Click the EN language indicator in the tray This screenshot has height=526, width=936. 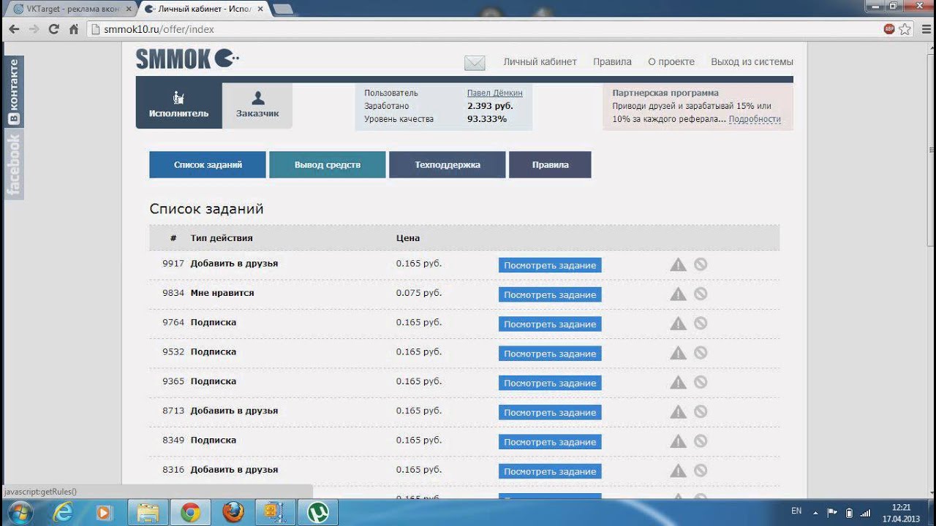point(796,511)
